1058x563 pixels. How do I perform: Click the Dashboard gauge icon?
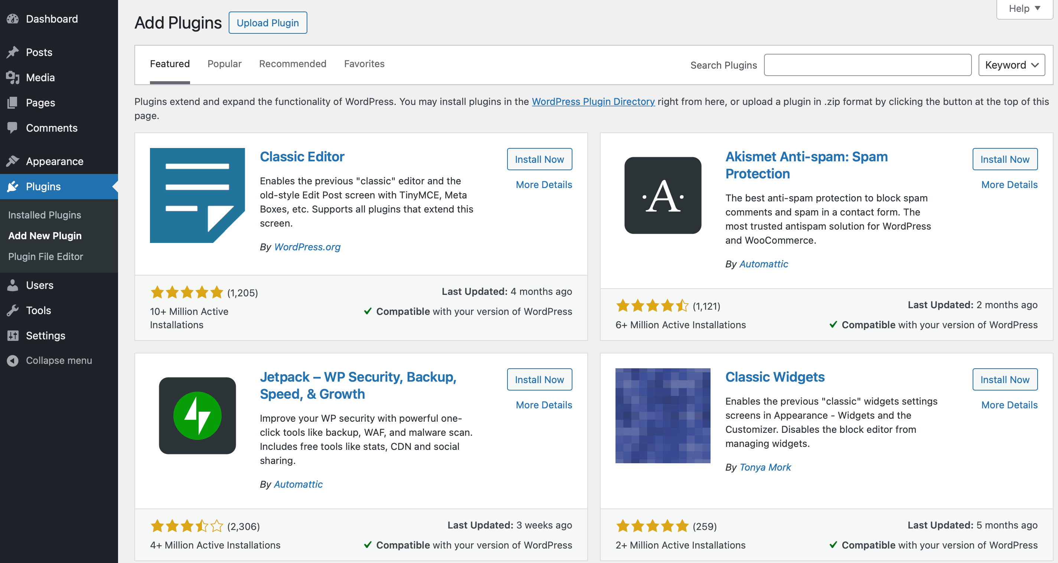(13, 19)
